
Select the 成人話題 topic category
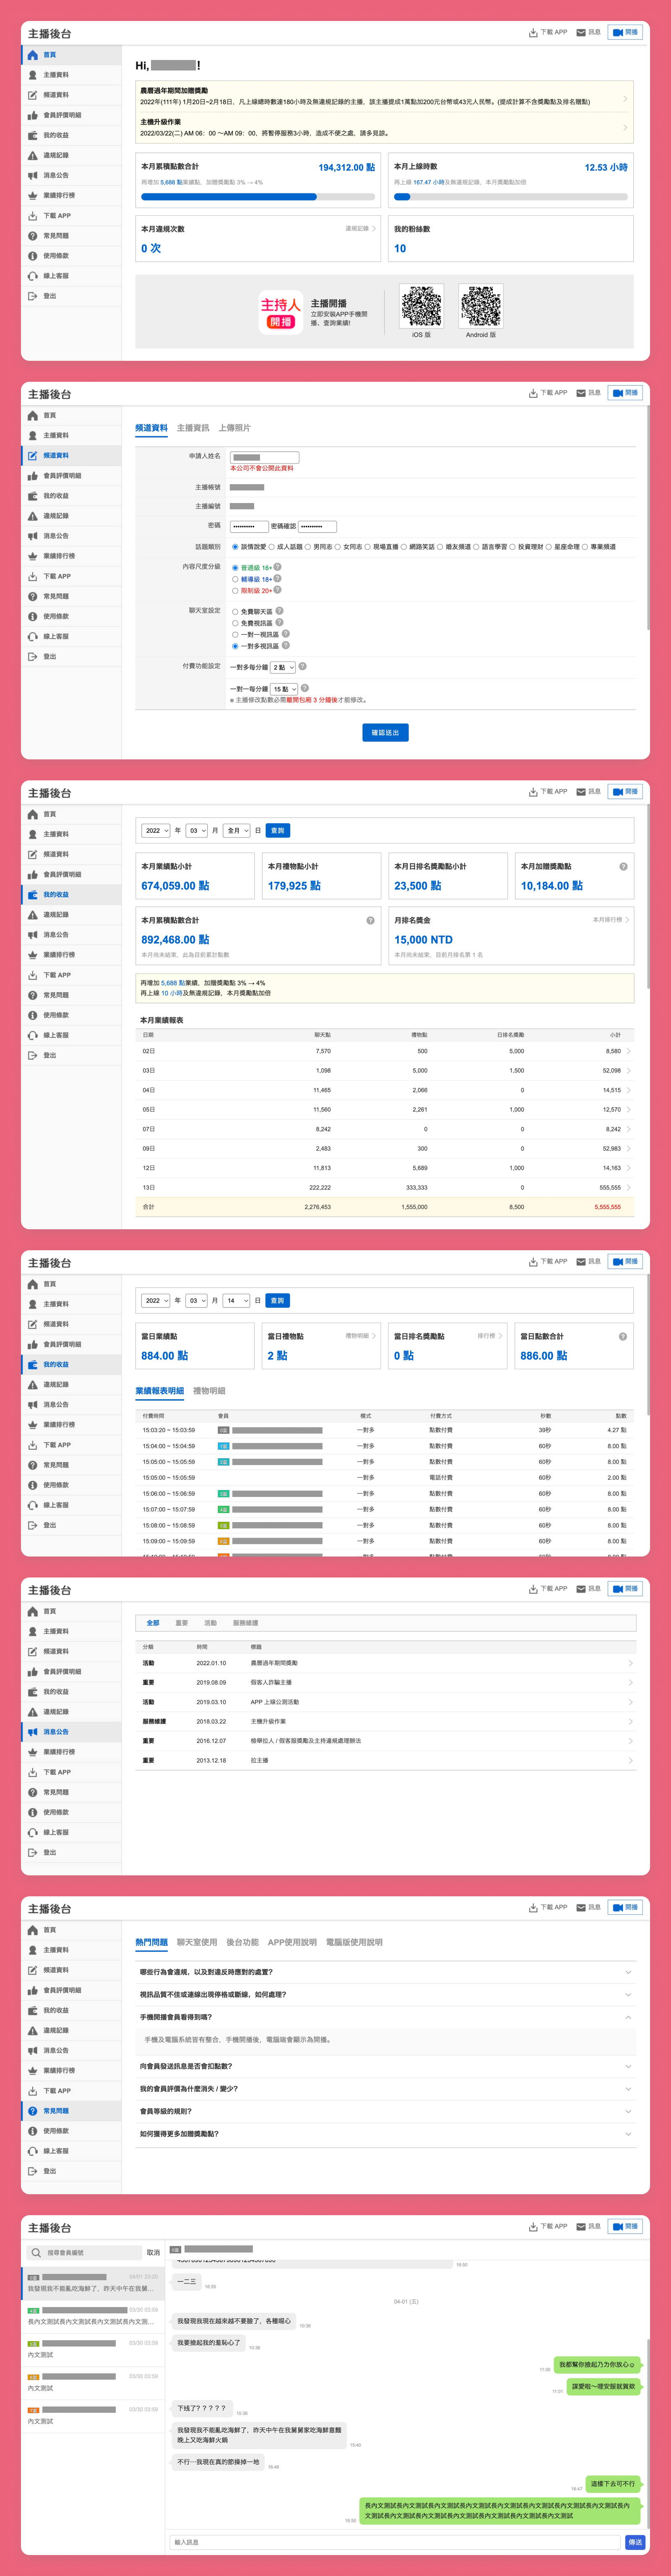point(272,547)
